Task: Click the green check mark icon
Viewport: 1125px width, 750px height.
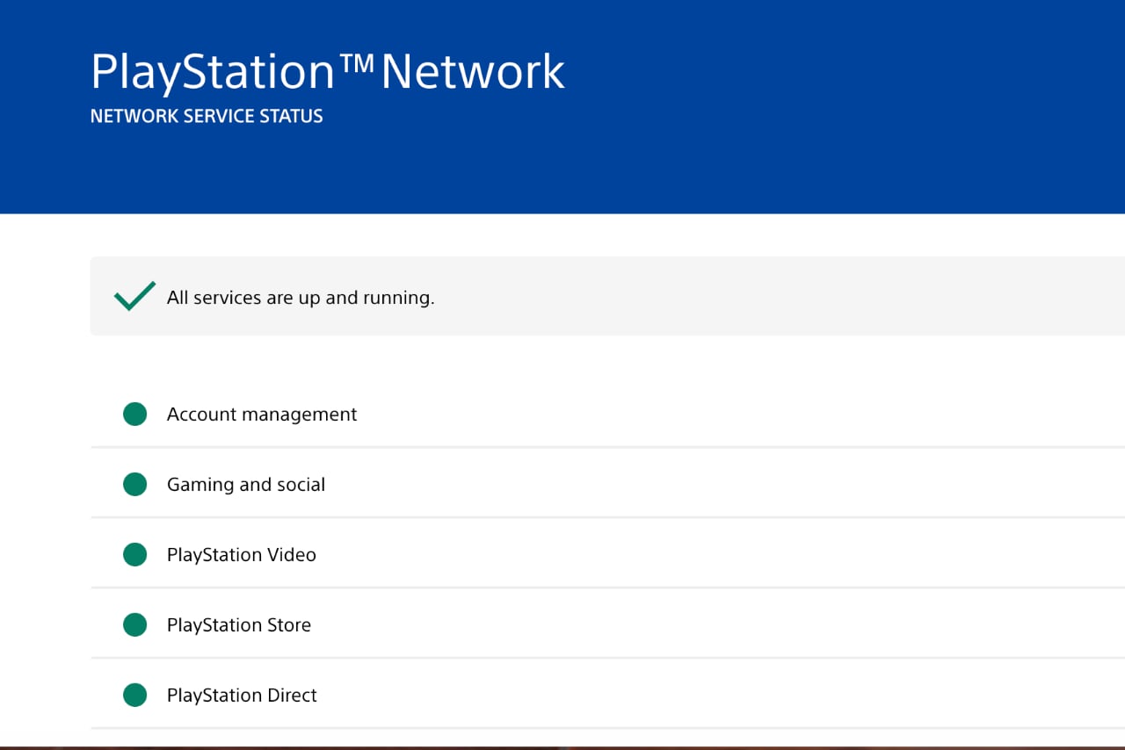Action: click(134, 297)
